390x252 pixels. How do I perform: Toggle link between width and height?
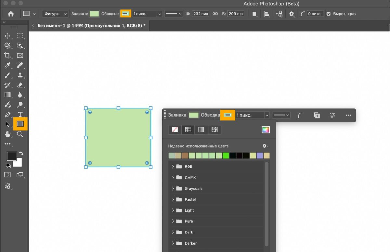(215, 14)
